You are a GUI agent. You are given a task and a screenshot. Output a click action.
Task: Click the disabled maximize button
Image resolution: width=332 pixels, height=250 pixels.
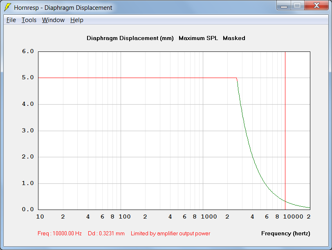[x=298, y=6]
